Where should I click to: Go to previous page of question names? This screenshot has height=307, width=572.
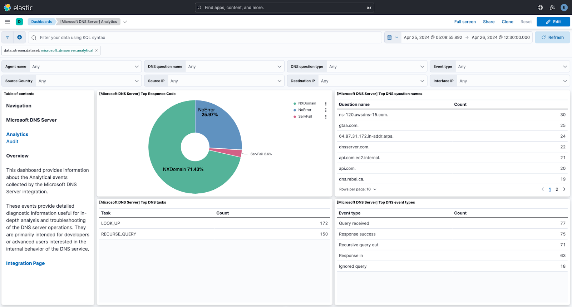[543, 189]
